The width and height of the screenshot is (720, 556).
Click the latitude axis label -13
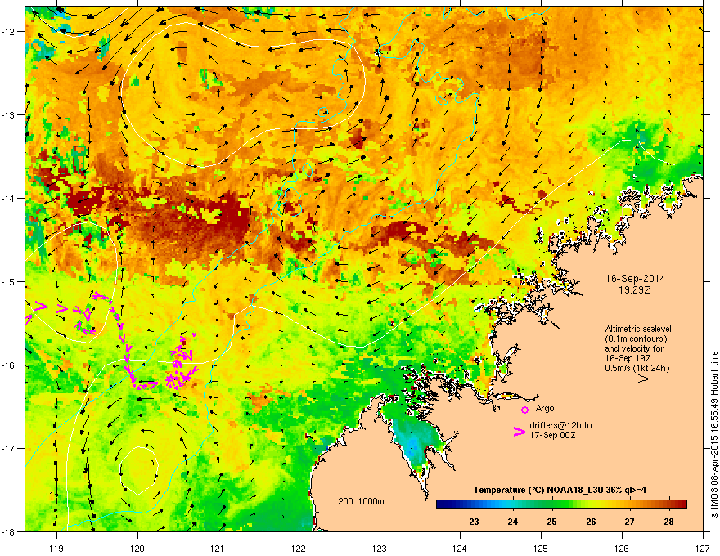[9, 114]
